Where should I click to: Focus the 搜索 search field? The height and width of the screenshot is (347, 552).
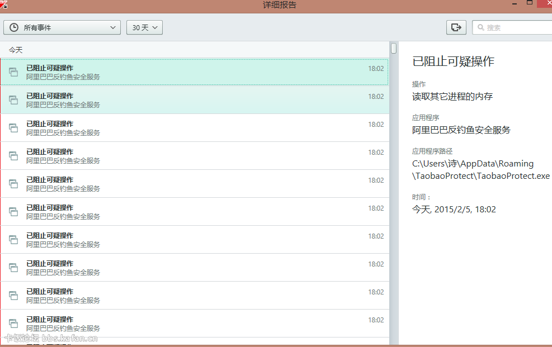[x=512, y=27]
